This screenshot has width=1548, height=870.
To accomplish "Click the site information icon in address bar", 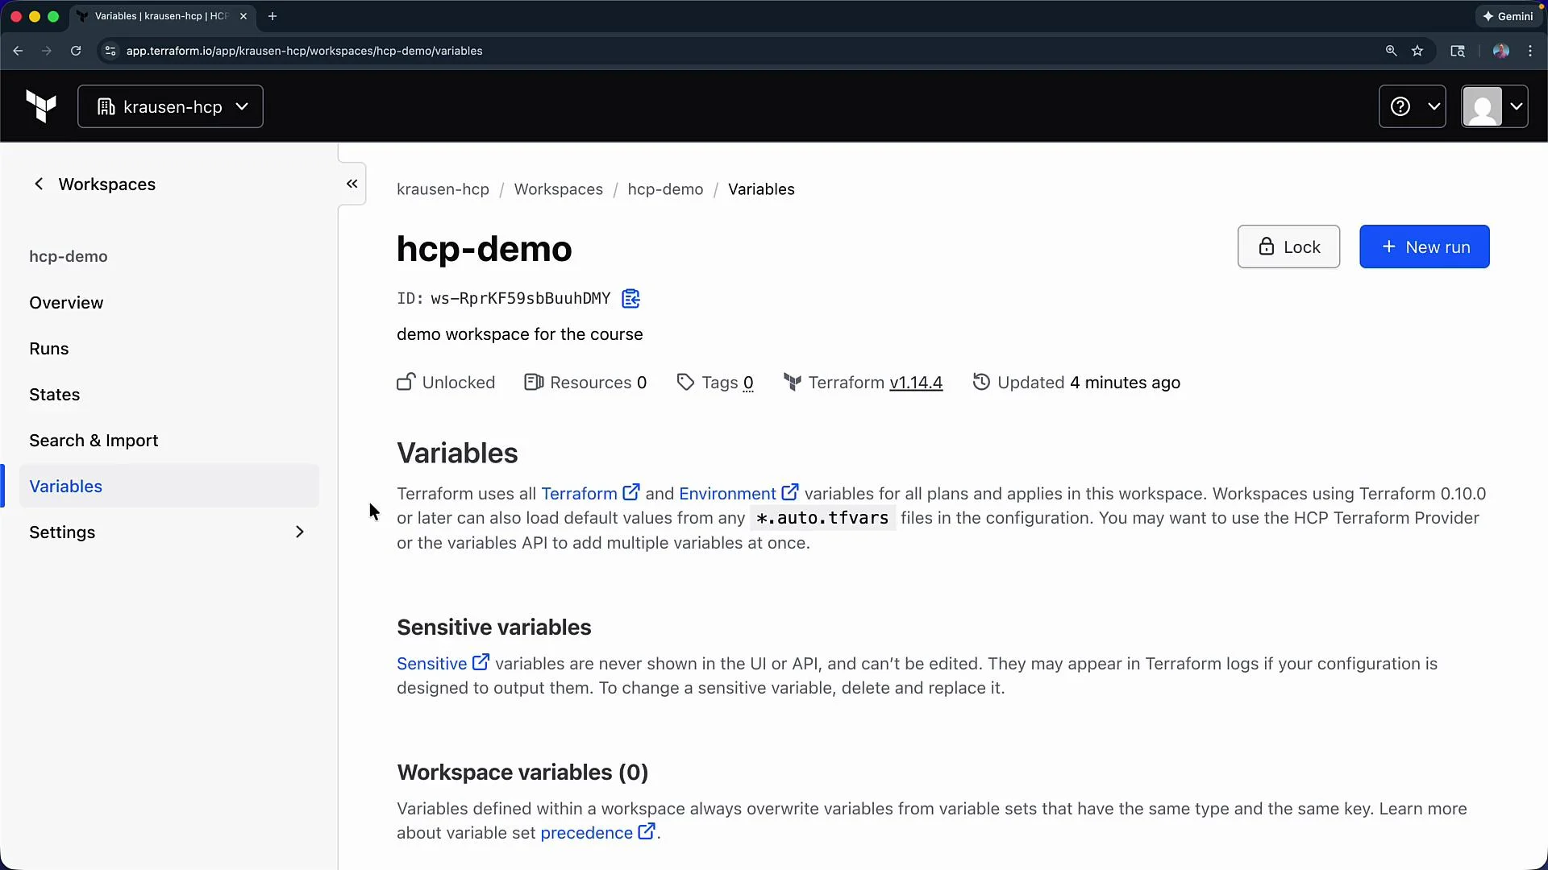I will (110, 51).
